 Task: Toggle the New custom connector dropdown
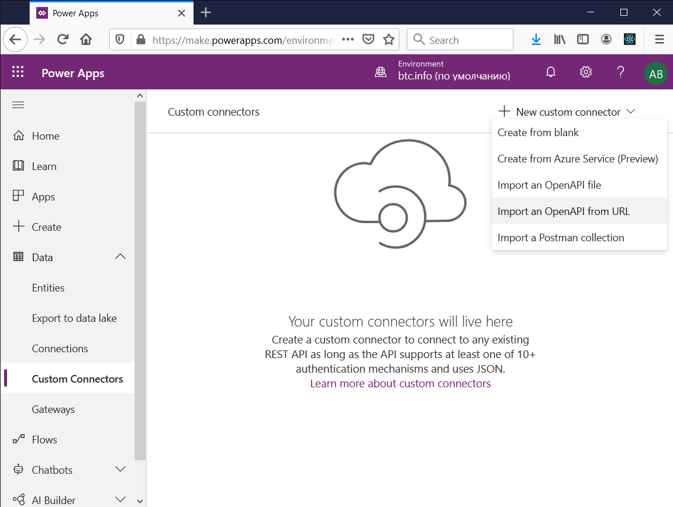pos(567,112)
